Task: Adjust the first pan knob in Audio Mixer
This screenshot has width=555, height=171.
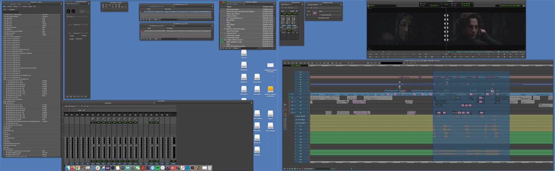Action: tap(93, 120)
